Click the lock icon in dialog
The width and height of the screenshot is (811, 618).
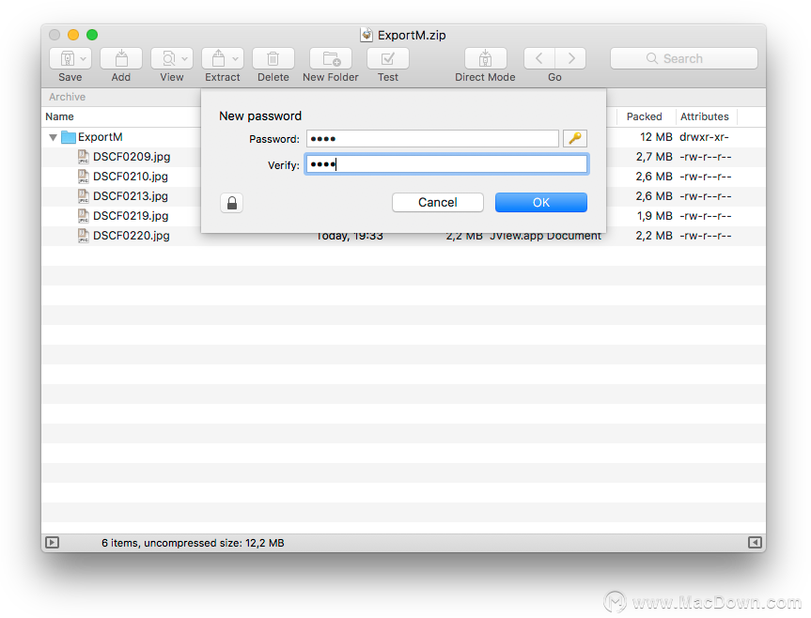(x=232, y=203)
